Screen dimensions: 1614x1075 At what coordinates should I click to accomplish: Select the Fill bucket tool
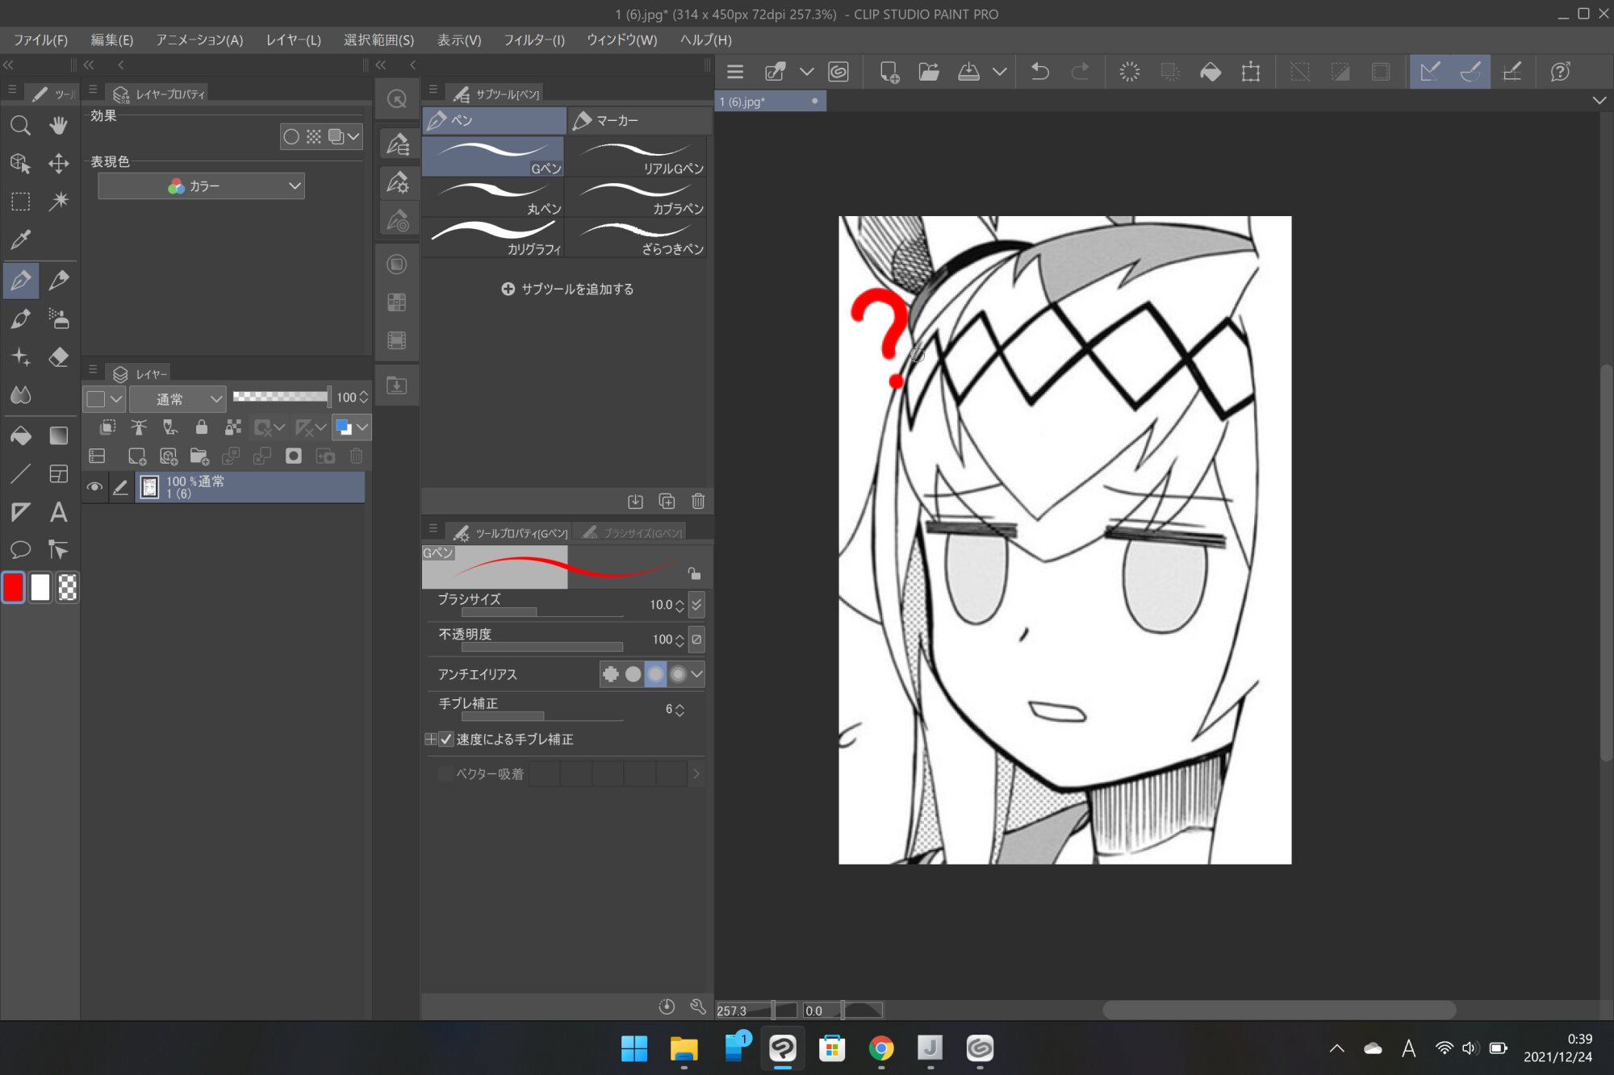[x=20, y=436]
